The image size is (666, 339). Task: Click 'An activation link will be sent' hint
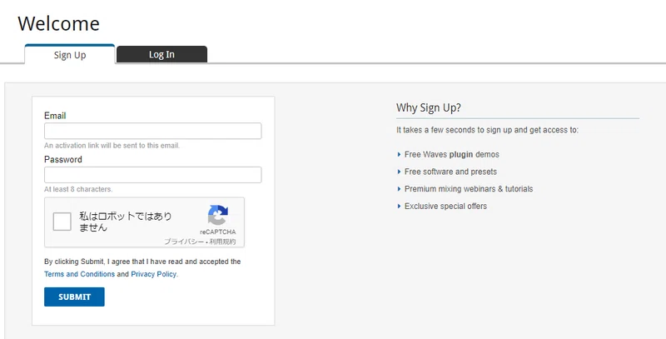pos(112,146)
